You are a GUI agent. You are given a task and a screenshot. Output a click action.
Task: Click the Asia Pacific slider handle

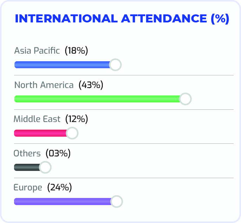tap(115, 65)
